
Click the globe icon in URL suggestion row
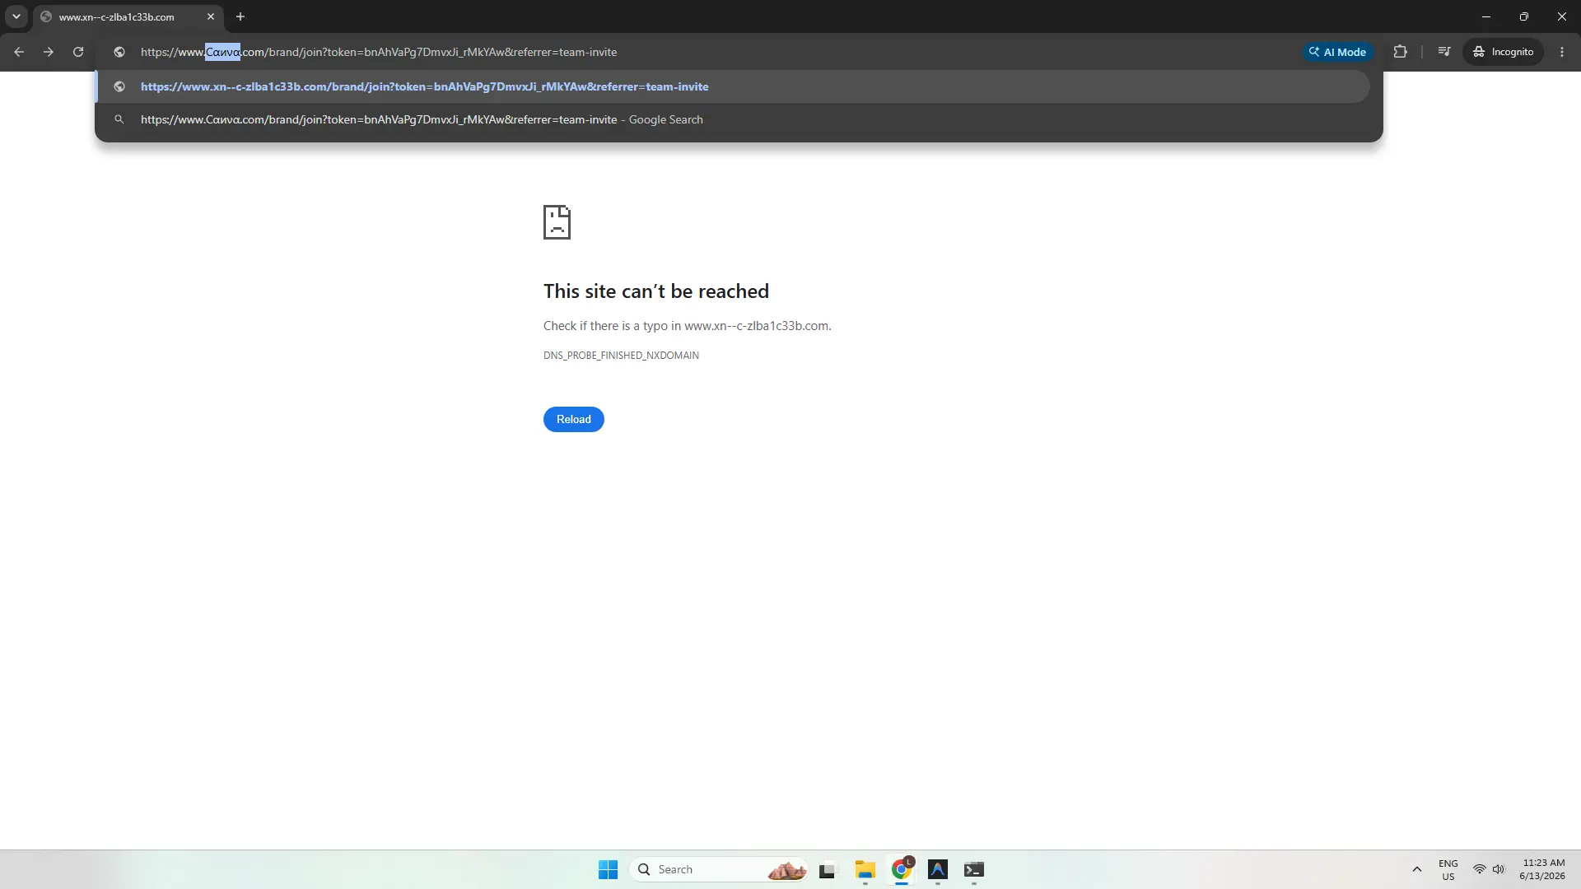pos(119,86)
